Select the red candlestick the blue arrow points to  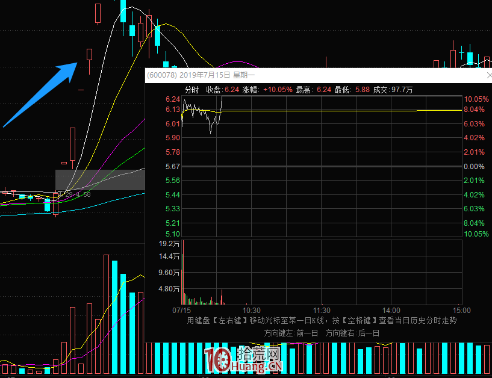pos(89,55)
